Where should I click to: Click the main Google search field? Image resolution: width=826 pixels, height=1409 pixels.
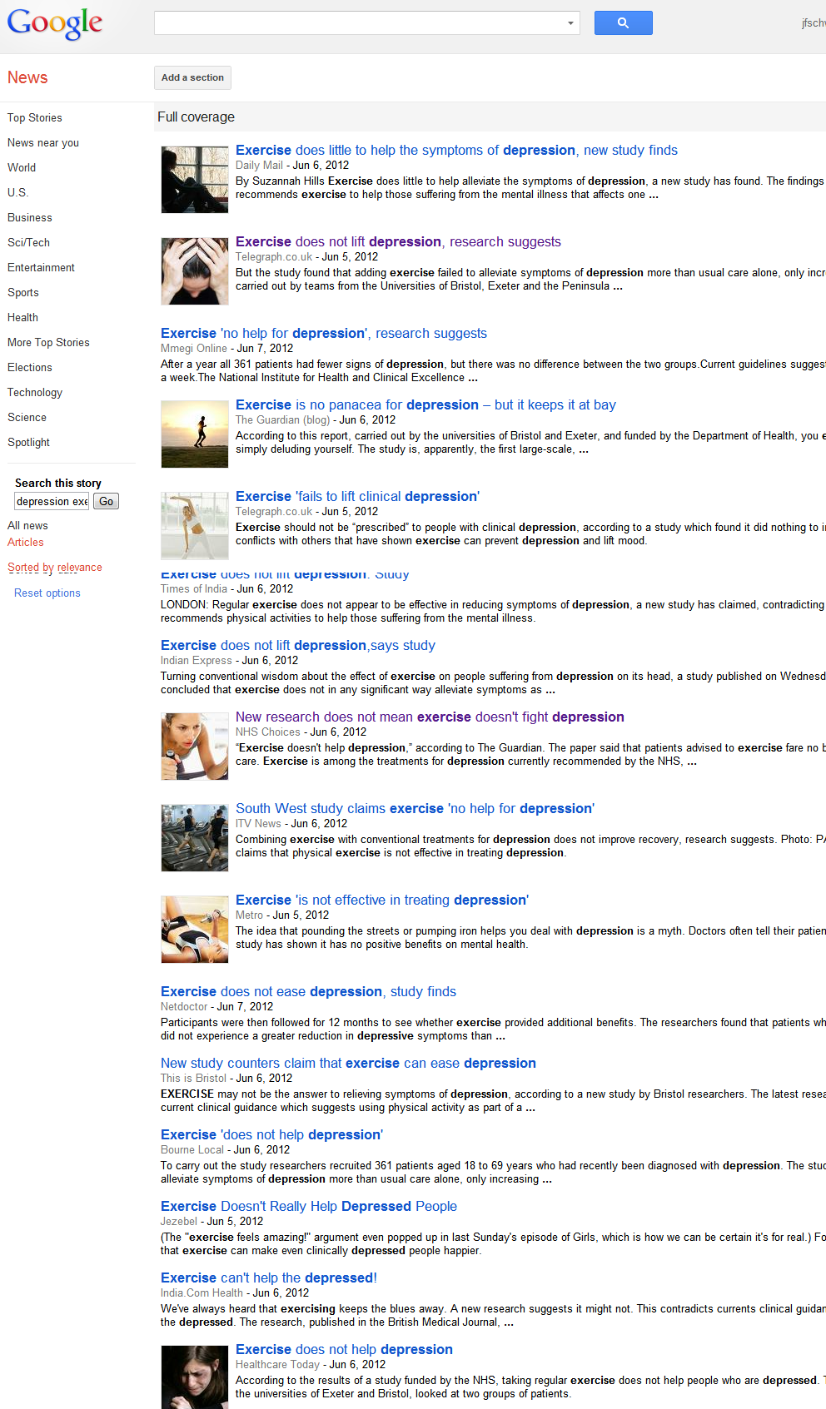tap(358, 23)
